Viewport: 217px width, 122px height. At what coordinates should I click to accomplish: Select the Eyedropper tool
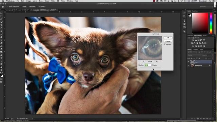(1, 28)
